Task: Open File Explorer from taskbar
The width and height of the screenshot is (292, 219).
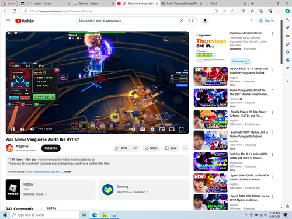Action: [105, 215]
